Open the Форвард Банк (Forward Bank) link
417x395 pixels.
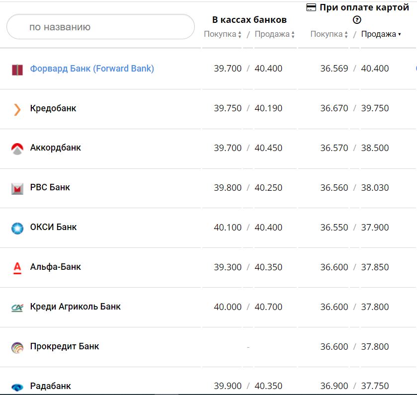click(x=92, y=69)
